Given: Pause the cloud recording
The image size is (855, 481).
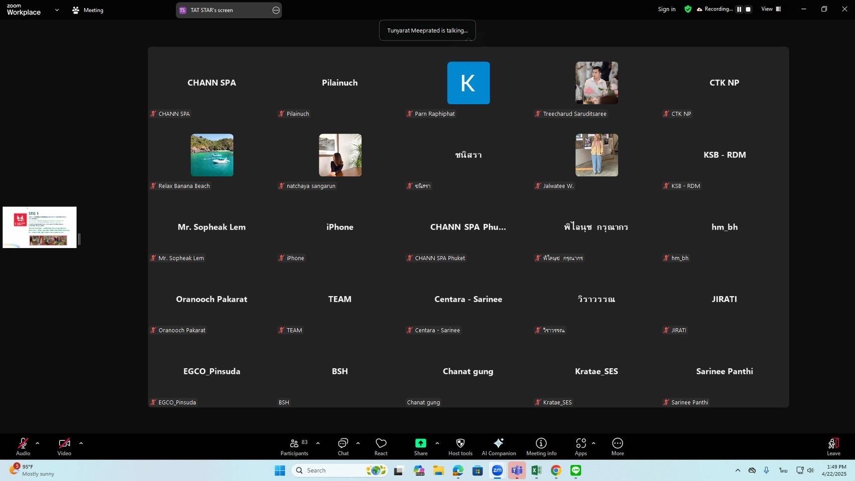Looking at the screenshot, I should [739, 9].
